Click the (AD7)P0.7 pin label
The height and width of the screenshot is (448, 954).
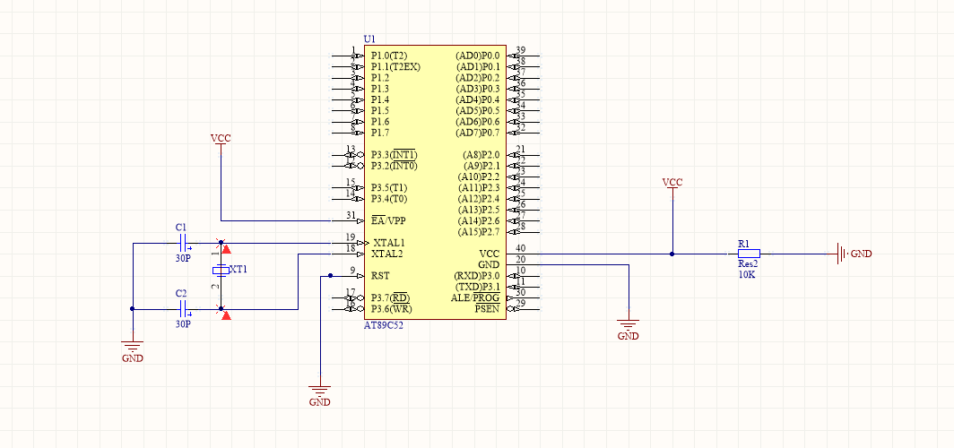pos(478,133)
